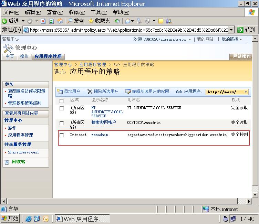Click the yellow Discuss note icon

161,21
